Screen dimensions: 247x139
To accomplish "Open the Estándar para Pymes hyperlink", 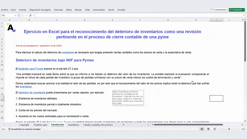I will 31,68.
